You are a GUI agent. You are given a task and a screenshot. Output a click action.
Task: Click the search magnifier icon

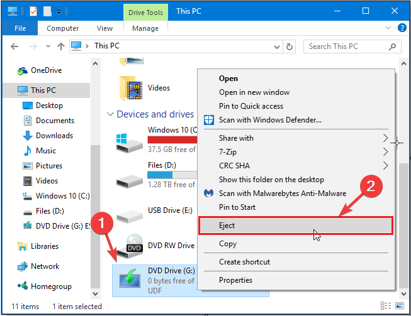(392, 47)
